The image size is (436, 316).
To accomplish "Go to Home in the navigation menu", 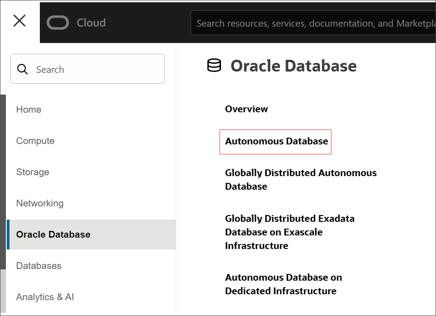I will (29, 110).
